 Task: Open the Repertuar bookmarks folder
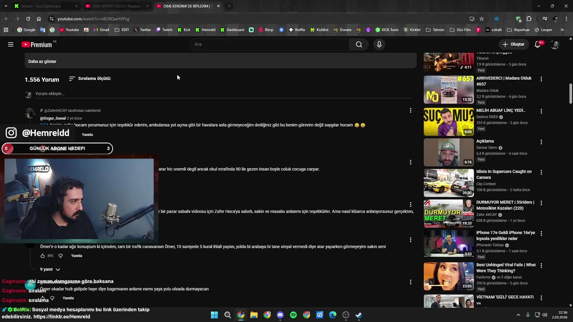point(518,30)
